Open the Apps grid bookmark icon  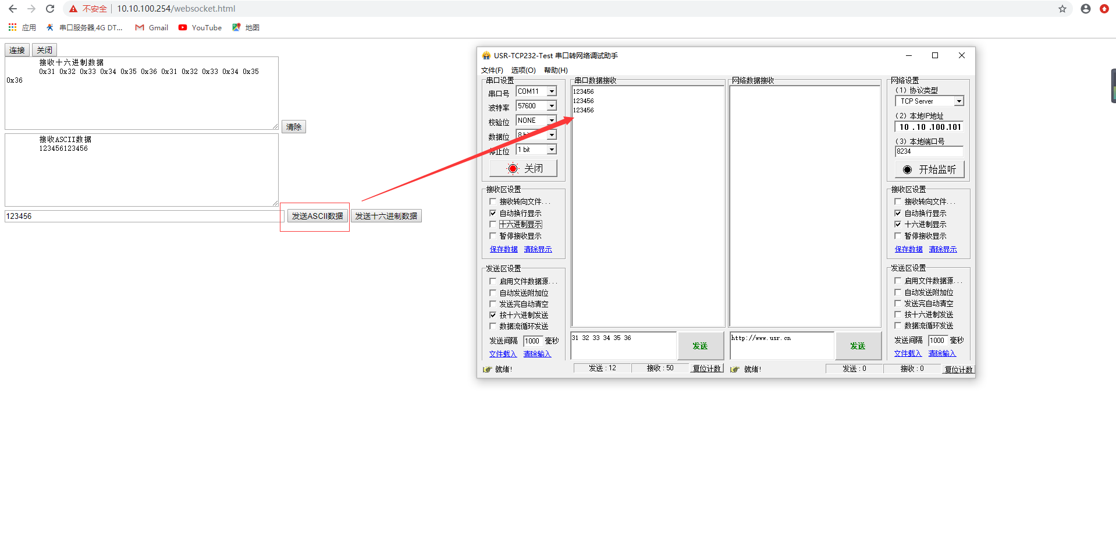pos(12,27)
